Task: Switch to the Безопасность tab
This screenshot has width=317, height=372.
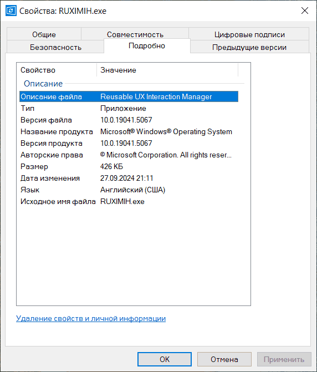Action: coord(55,47)
